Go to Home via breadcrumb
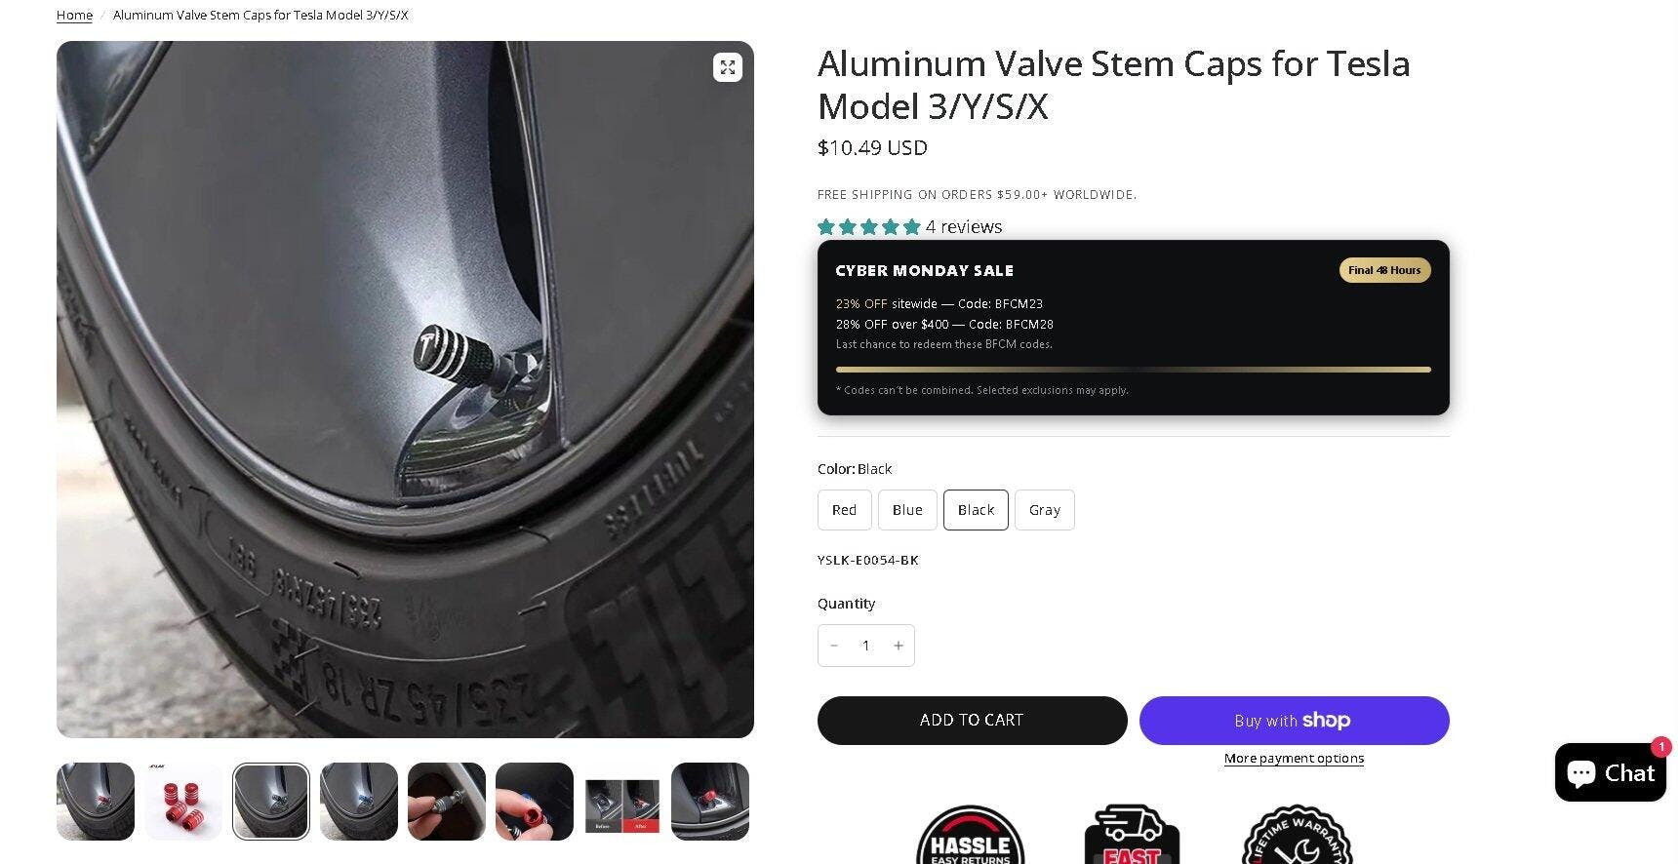Viewport: 1678px width, 864px height. (74, 16)
